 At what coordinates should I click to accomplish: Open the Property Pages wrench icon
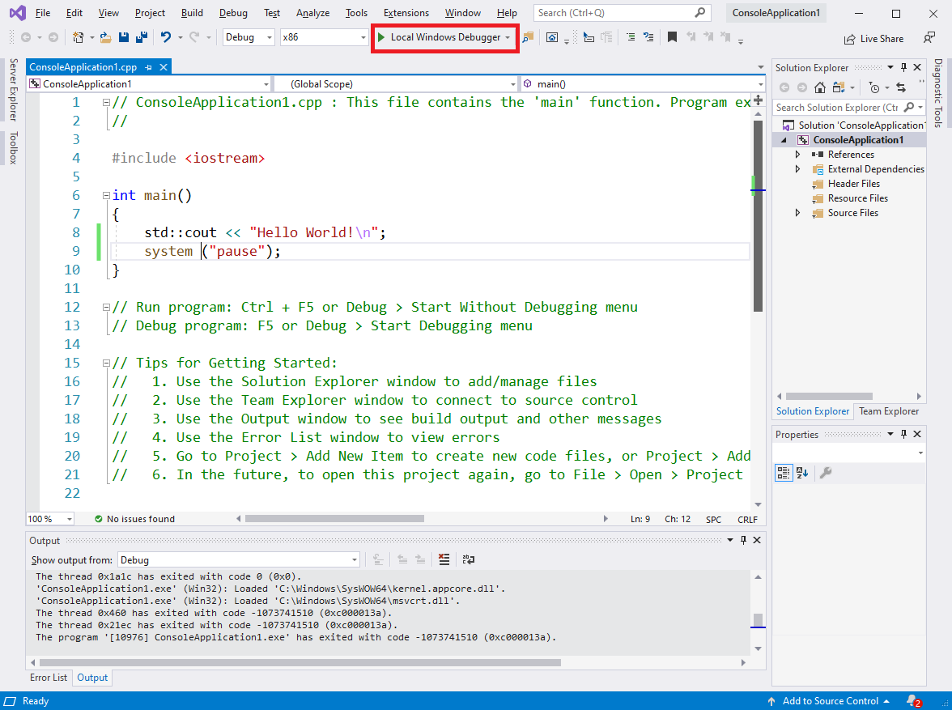[825, 473]
